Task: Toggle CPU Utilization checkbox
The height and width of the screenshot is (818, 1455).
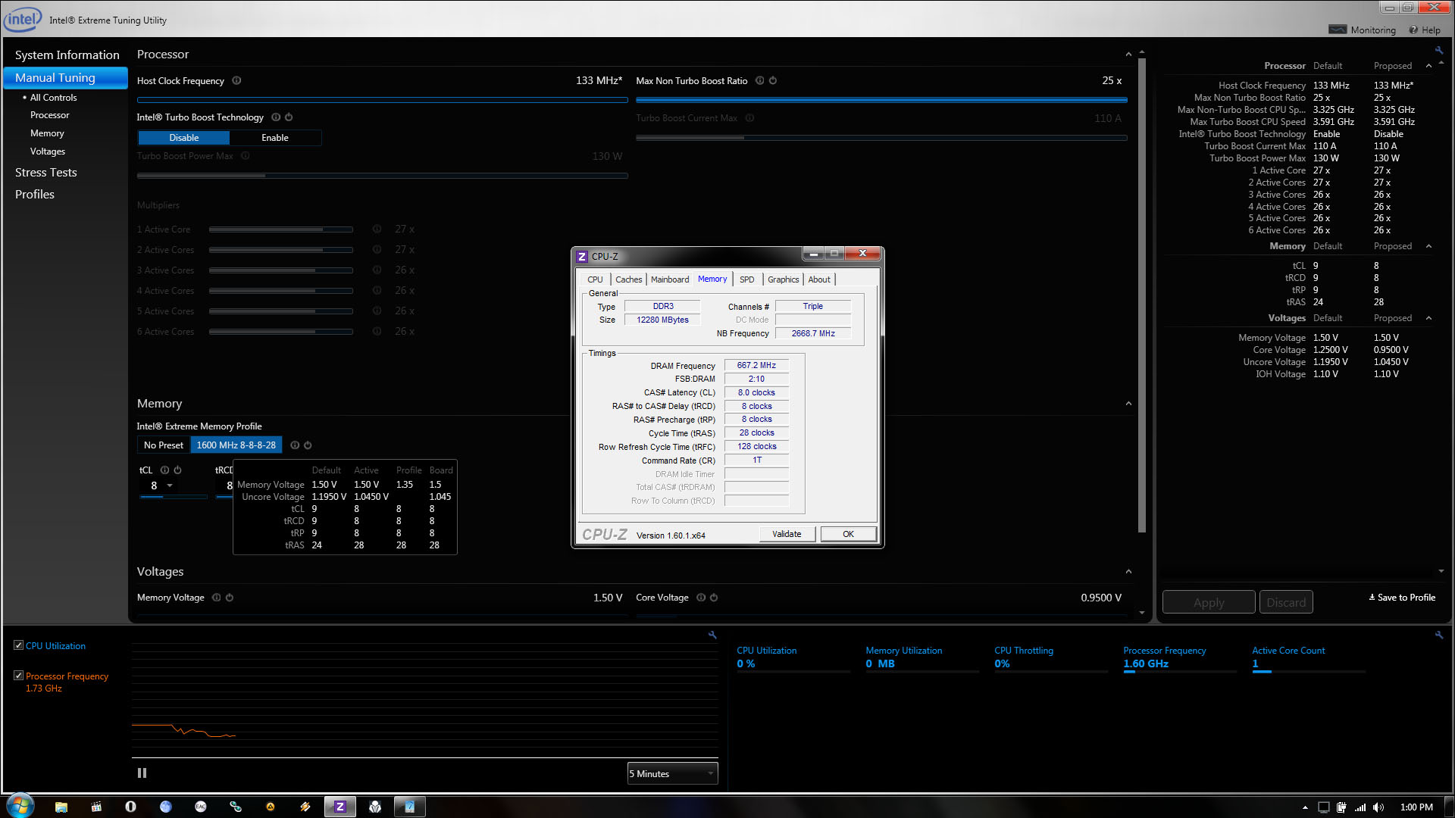Action: pos(18,645)
